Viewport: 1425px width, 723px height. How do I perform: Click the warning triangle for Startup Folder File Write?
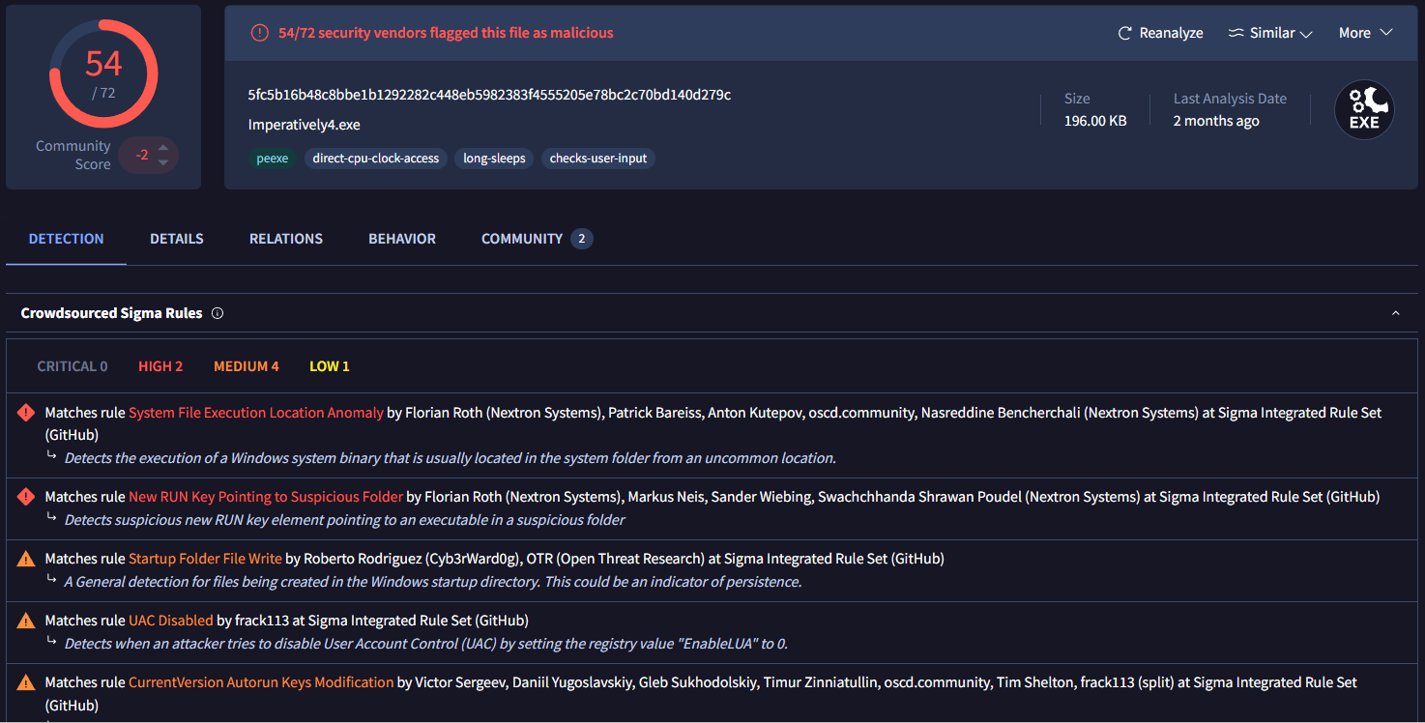[26, 559]
